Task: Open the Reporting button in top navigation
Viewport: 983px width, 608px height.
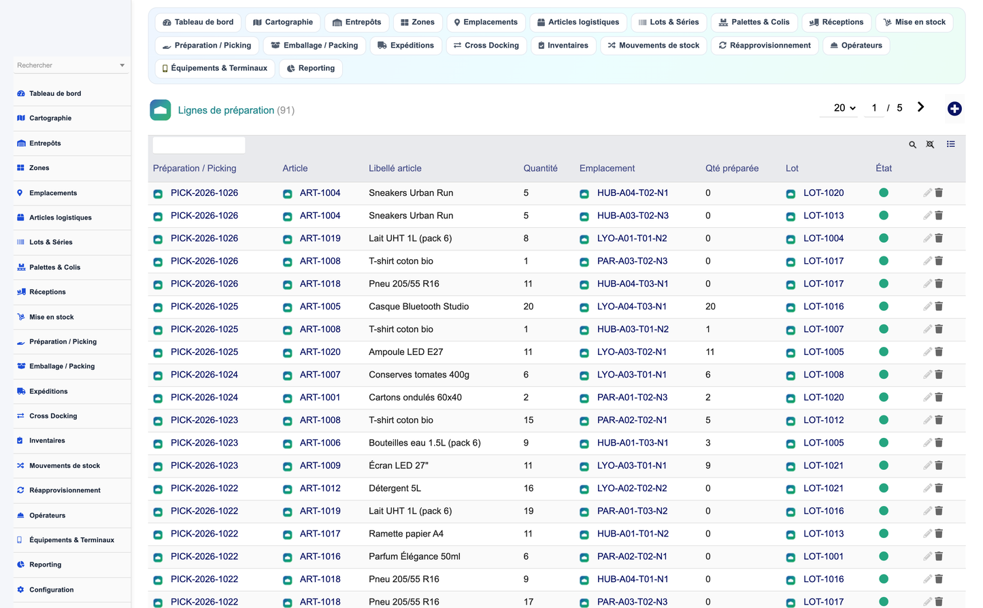Action: pyautogui.click(x=311, y=69)
